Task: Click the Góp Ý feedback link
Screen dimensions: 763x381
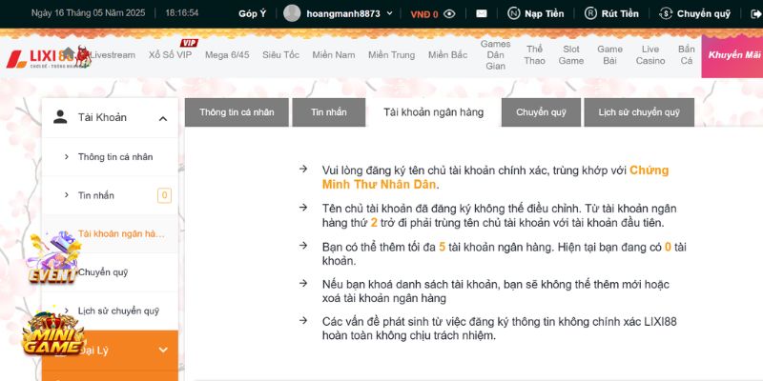Action: pyautogui.click(x=252, y=13)
